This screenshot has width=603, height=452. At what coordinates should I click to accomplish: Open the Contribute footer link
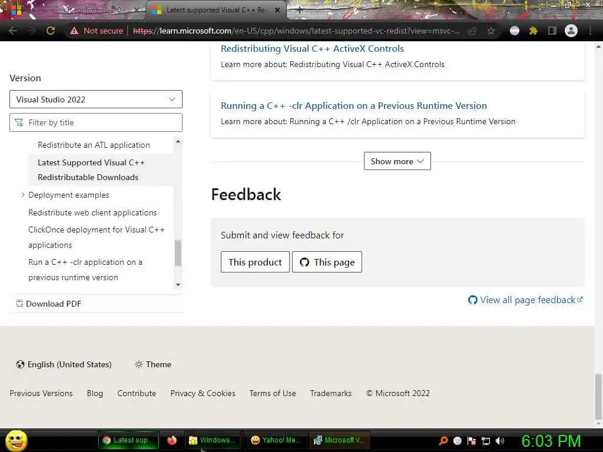(x=137, y=393)
